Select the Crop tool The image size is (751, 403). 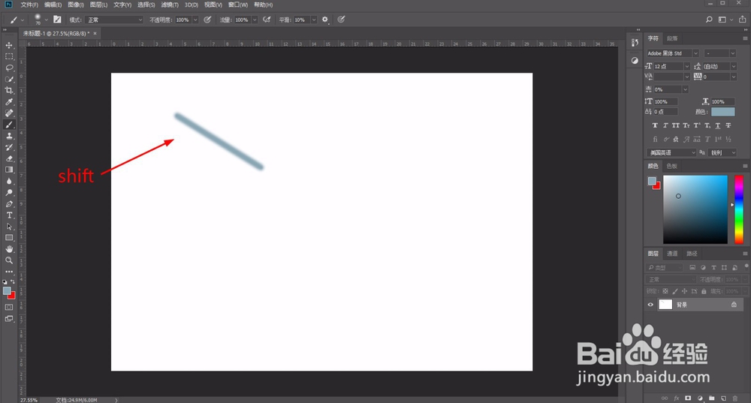click(9, 91)
